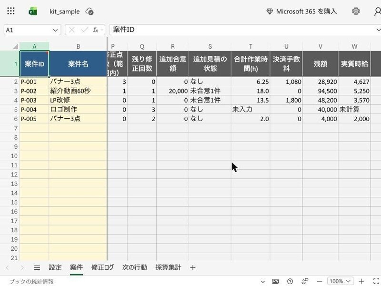Select cell LP改修
The height and width of the screenshot is (286, 381).
pos(78,100)
